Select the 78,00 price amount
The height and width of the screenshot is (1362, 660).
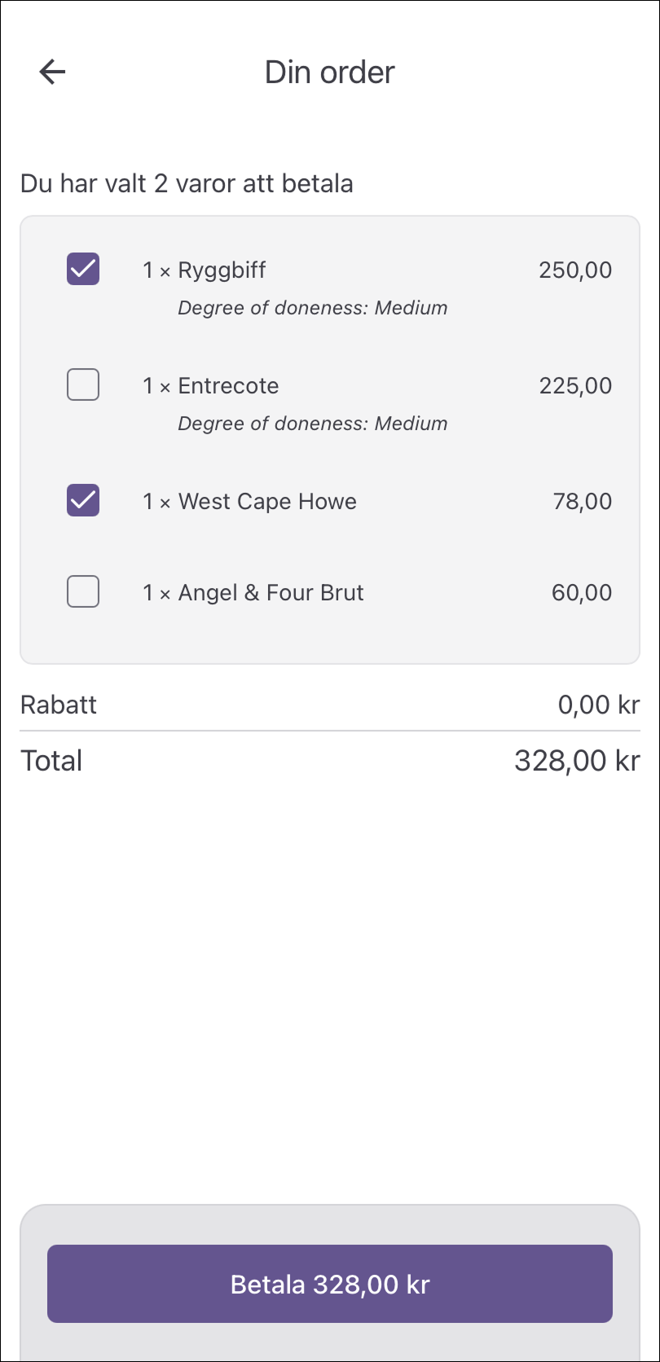583,502
